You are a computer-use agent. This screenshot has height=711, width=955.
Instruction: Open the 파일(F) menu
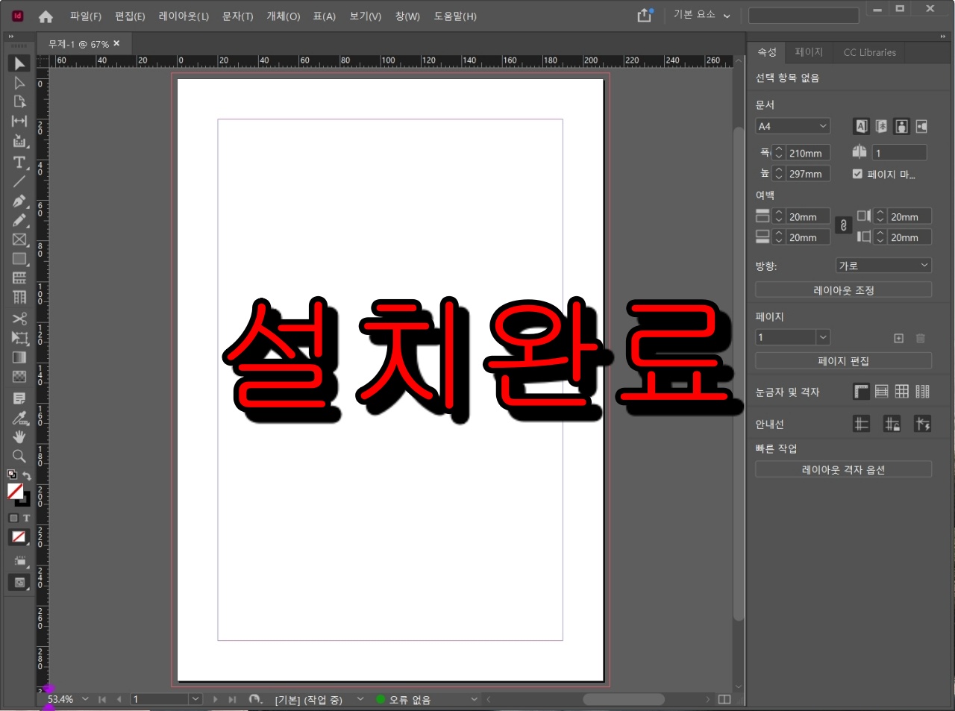click(85, 16)
